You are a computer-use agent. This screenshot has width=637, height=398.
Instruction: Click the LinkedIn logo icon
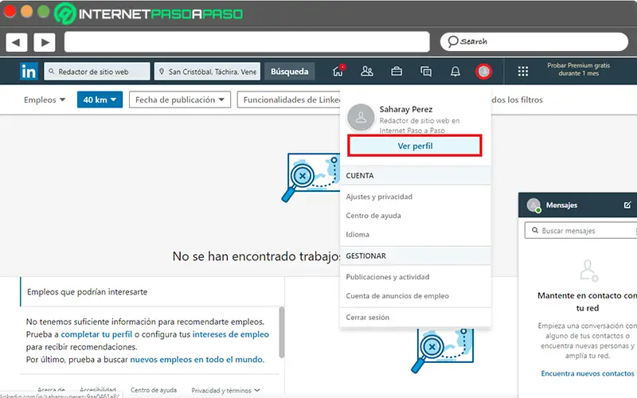point(29,72)
